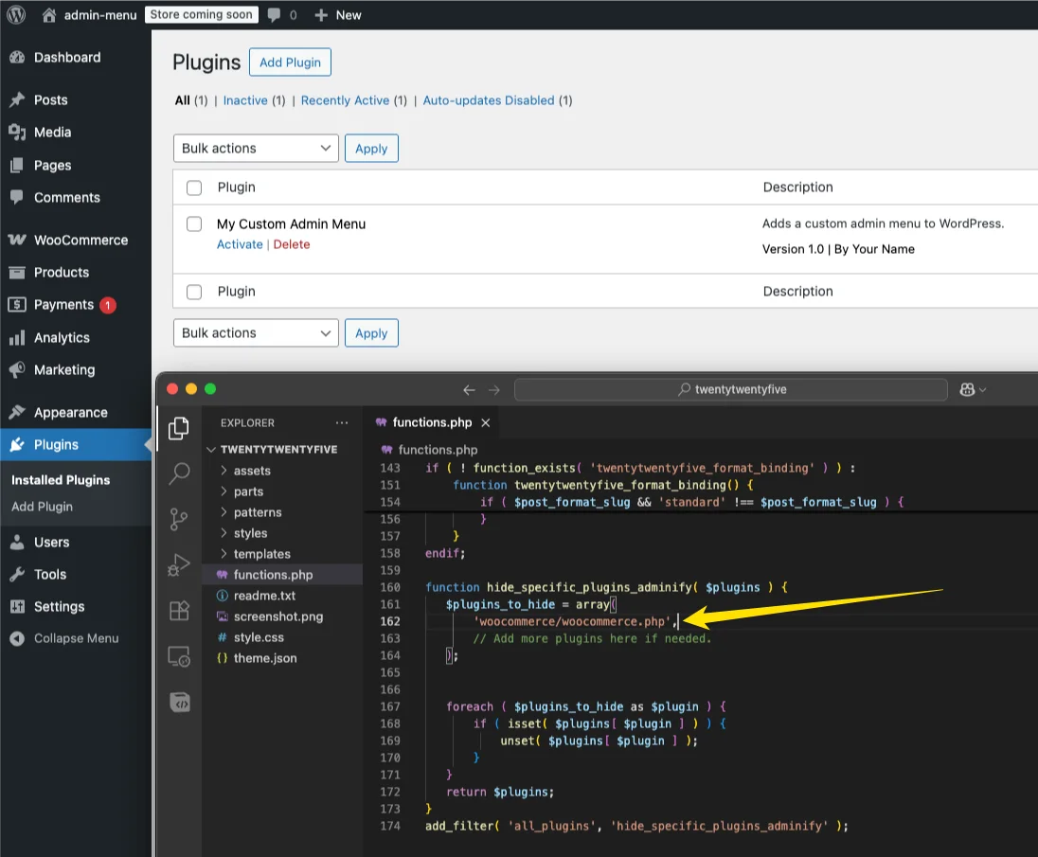The height and width of the screenshot is (857, 1038).
Task: Activate My Custom Admin Menu plugin
Action: coord(240,244)
